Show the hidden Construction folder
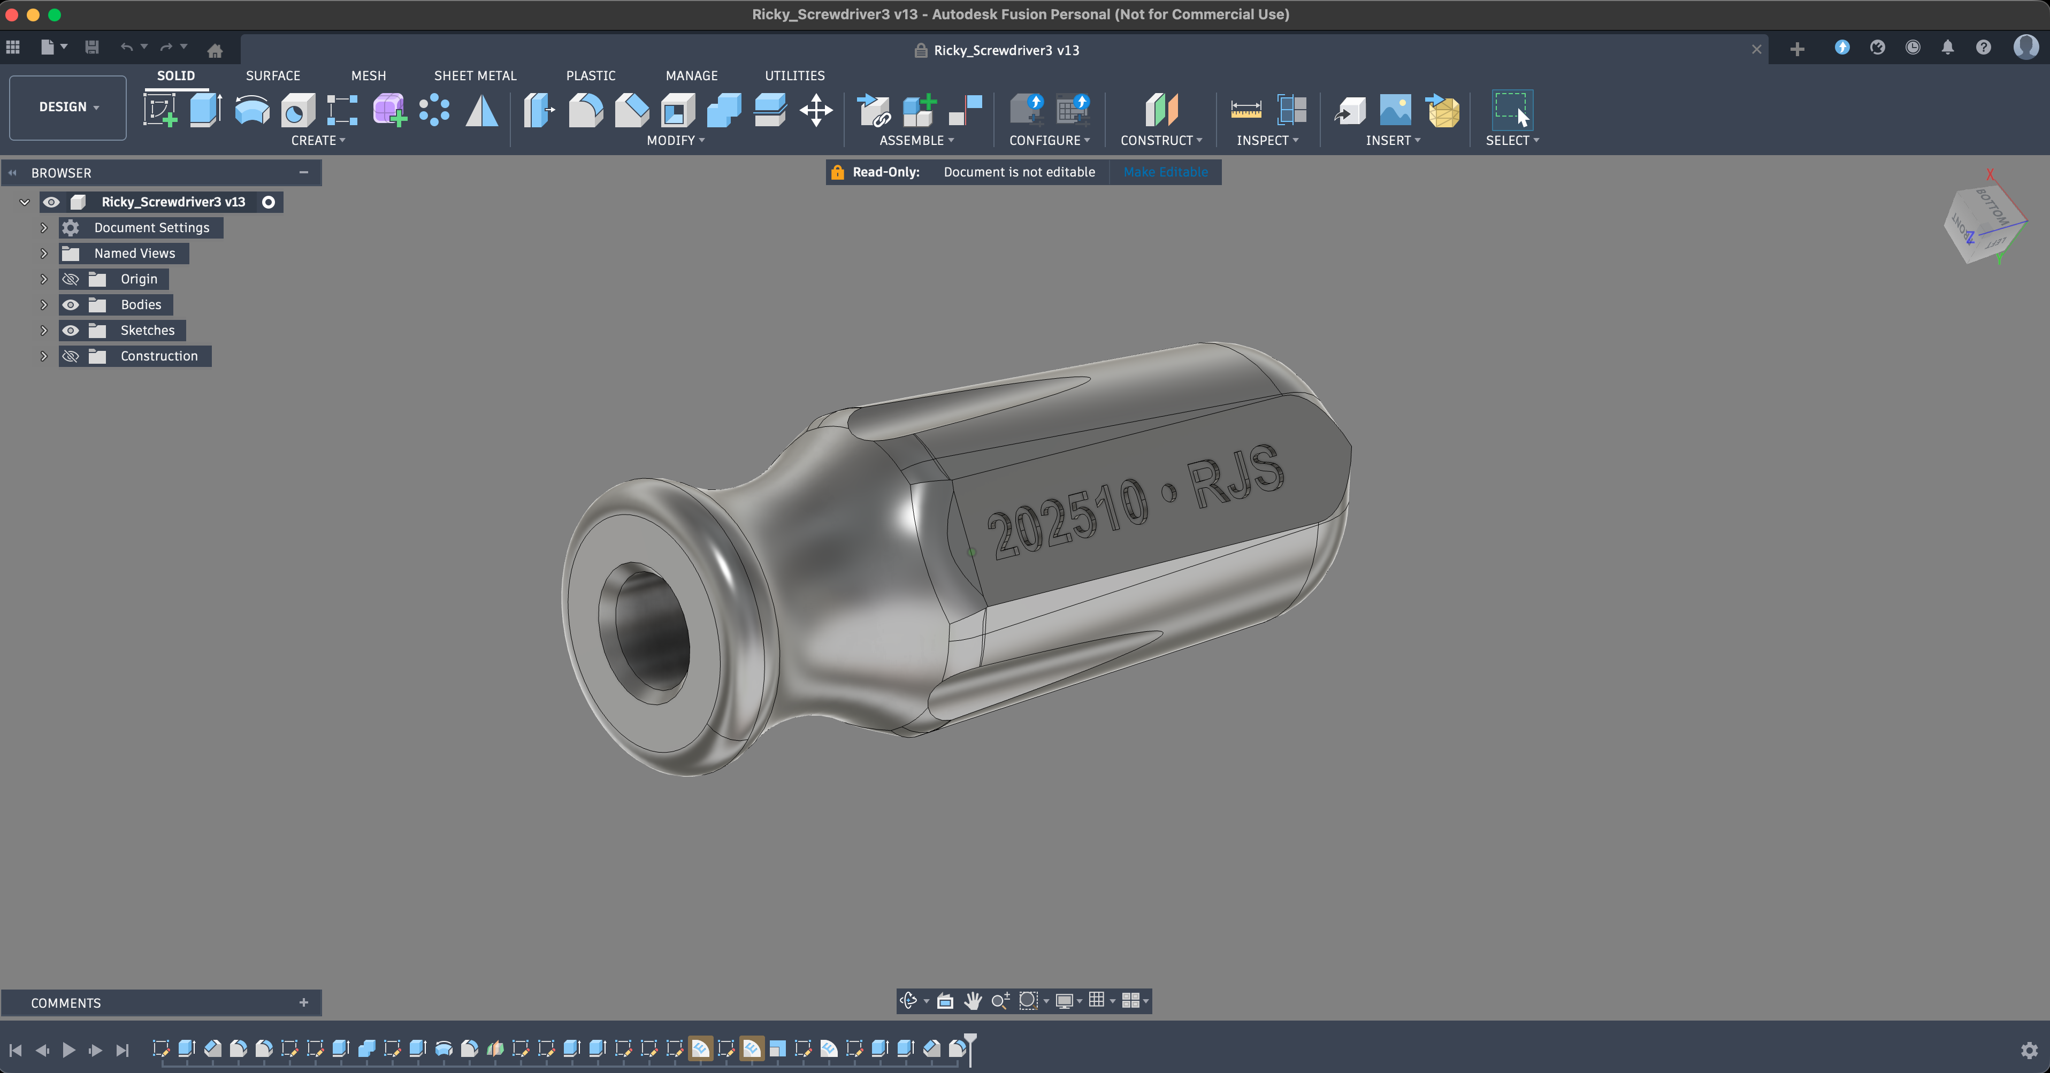Viewport: 2050px width, 1073px height. pos(71,356)
